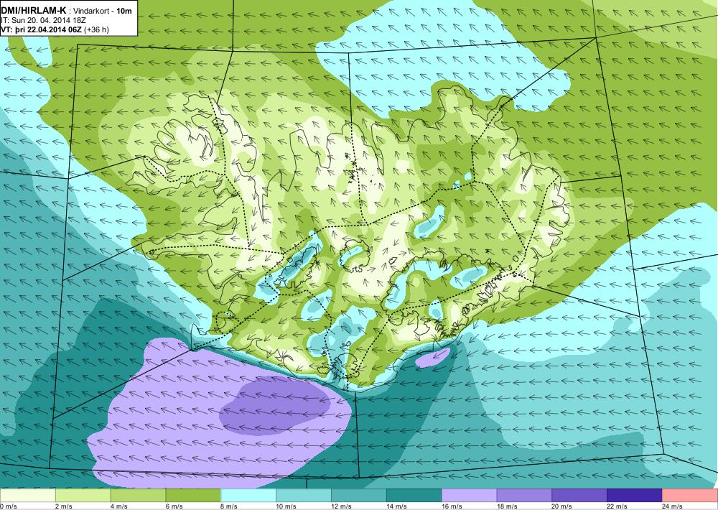
Task: Click the medium teal 12 m/s legend swatch
Action: tap(359, 496)
